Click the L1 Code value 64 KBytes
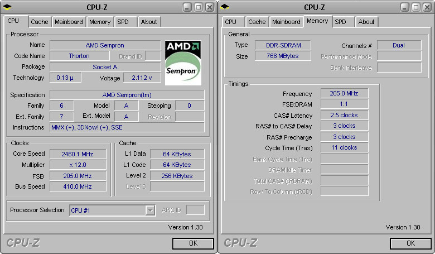The width and height of the screenshot is (435, 254). 177,165
